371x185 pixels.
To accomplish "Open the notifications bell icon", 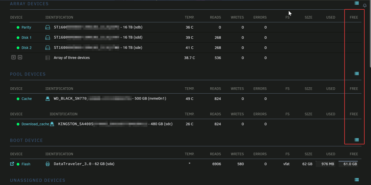I will pos(365,5).
